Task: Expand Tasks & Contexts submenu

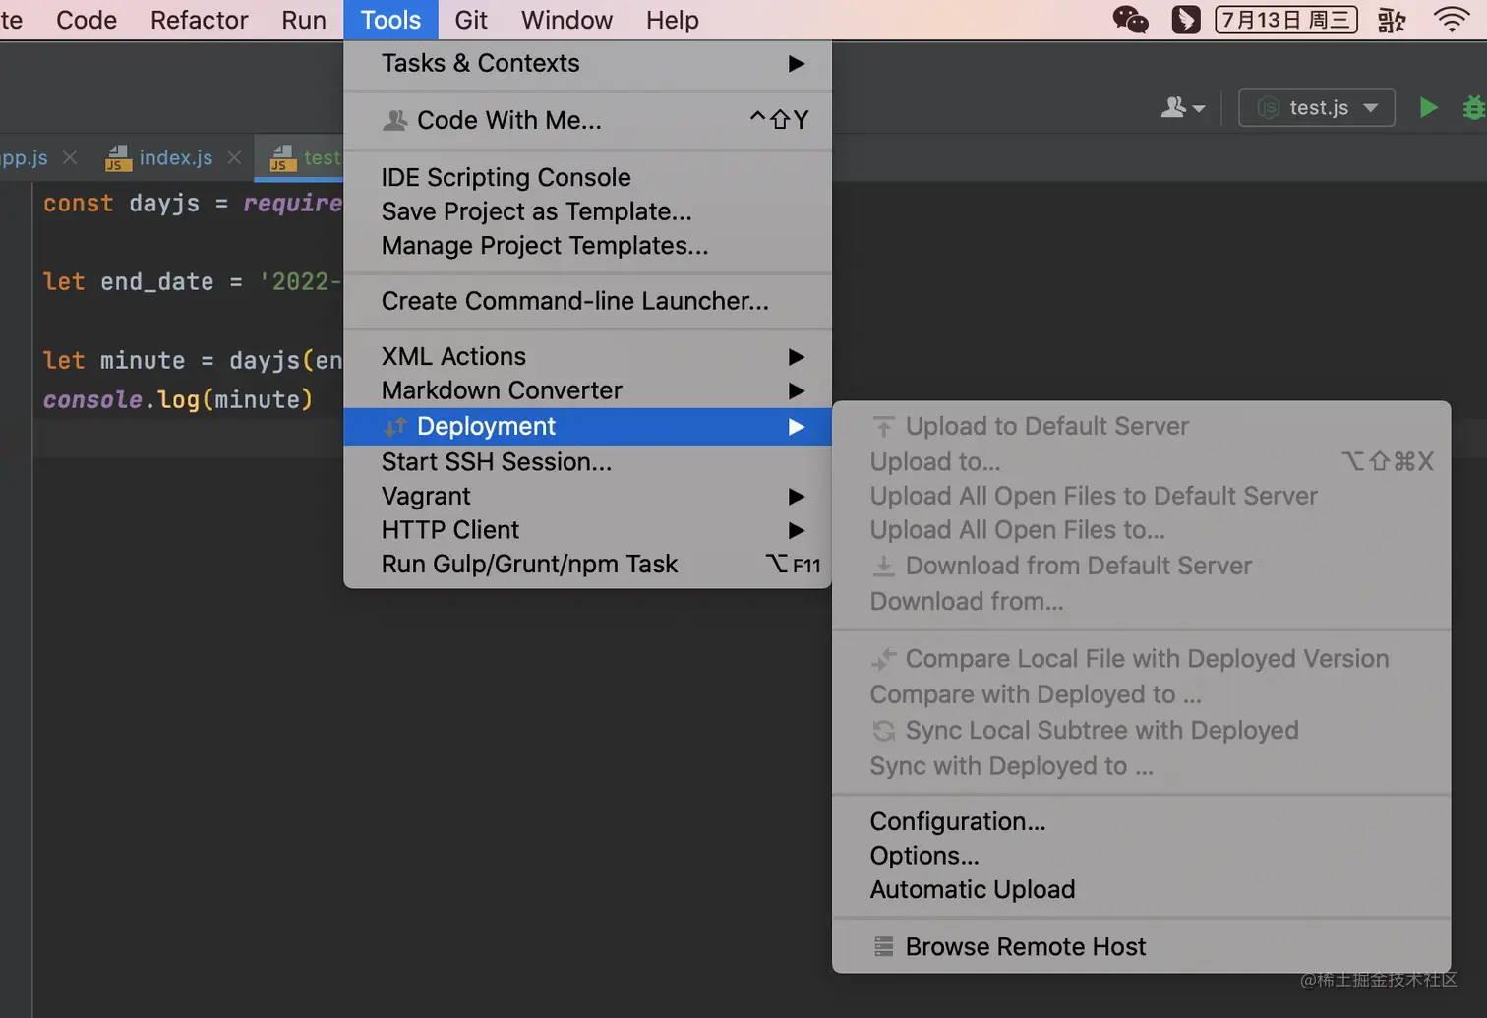Action: point(587,63)
